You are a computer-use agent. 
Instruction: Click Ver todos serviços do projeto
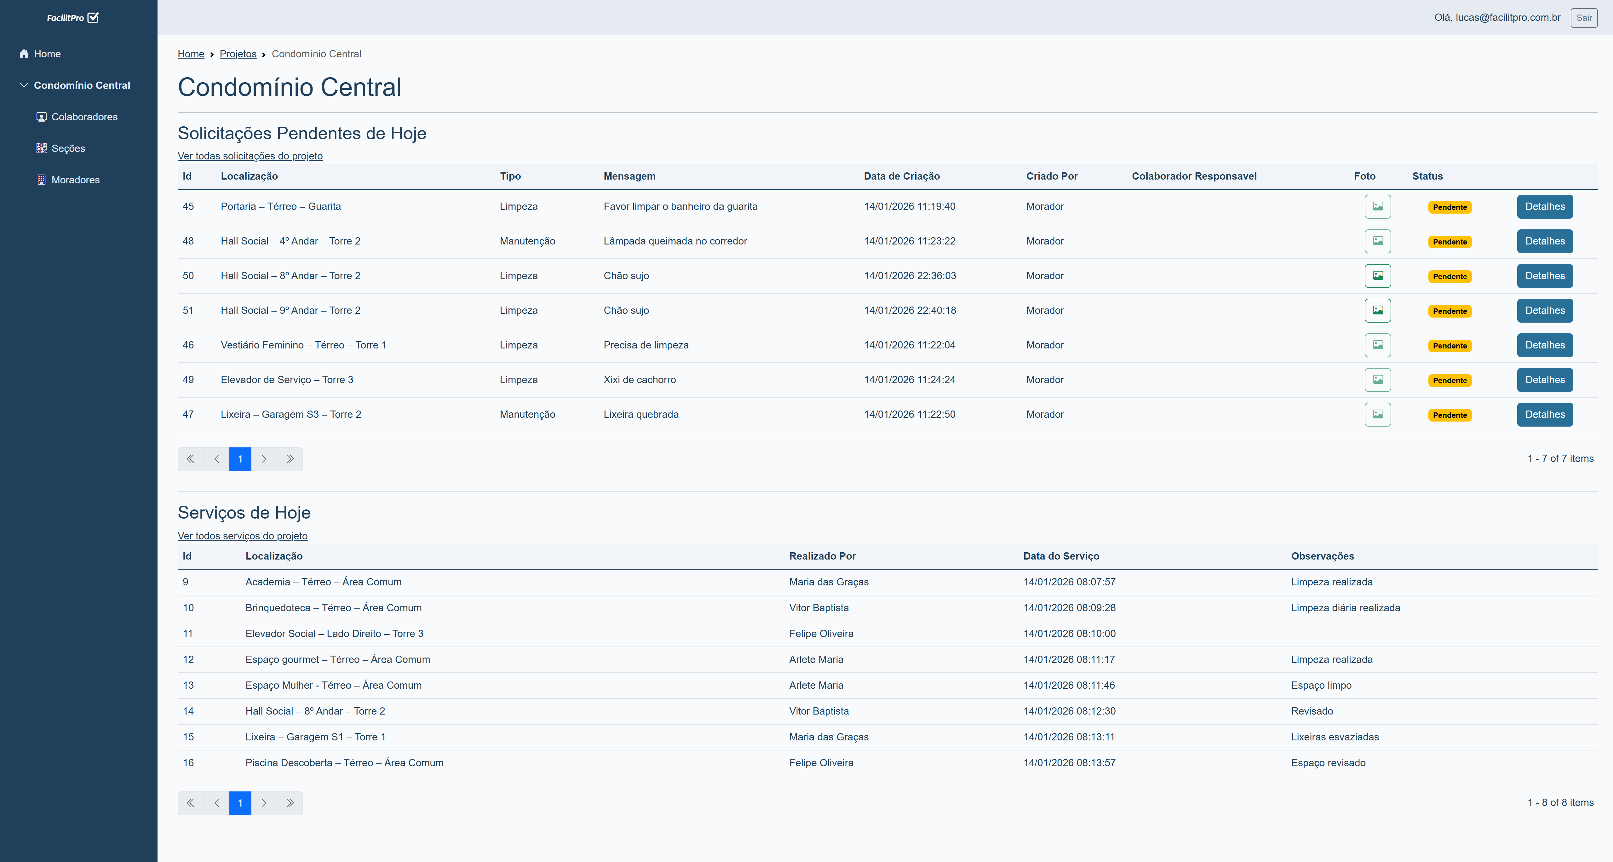coord(242,536)
